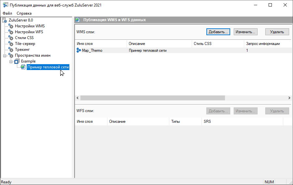Click the Стиль CSS column header
293x185 pixels.
pos(217,44)
